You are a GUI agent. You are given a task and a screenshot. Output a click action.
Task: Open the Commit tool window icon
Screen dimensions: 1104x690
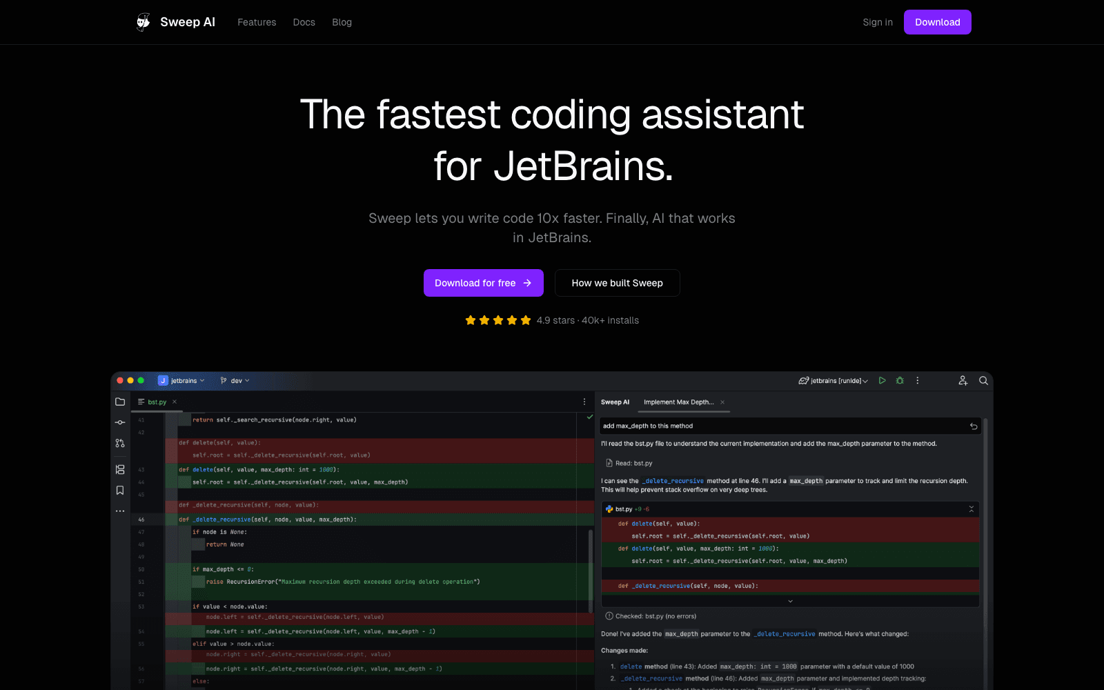120,422
